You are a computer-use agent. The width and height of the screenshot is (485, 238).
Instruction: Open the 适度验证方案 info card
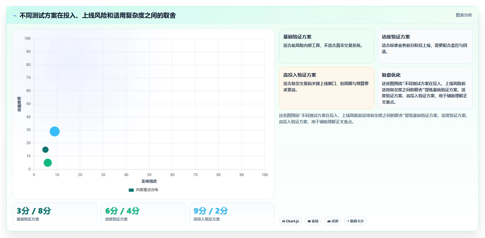[x=425, y=46]
